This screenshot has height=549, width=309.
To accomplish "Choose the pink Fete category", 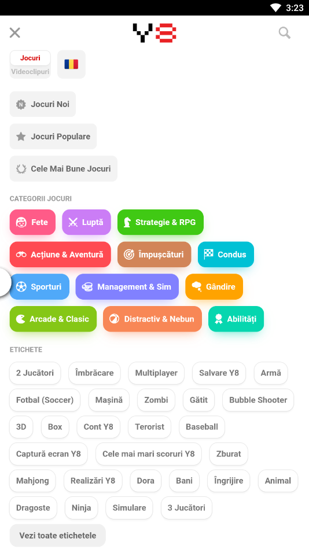I will (32, 222).
